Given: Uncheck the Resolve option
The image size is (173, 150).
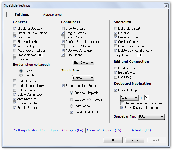Looking at the screenshot, I should (x=115, y=33).
